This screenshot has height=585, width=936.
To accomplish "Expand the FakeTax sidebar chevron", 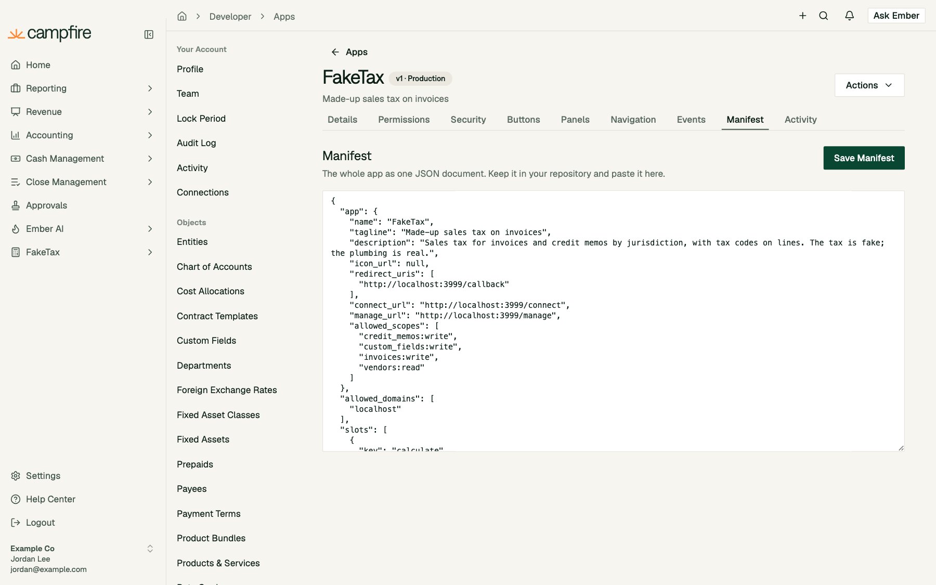I will click(150, 252).
